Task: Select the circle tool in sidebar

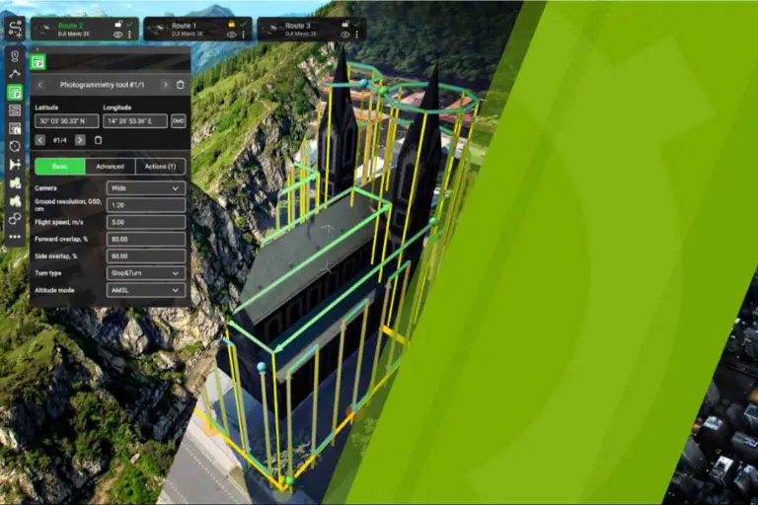Action: (x=15, y=146)
